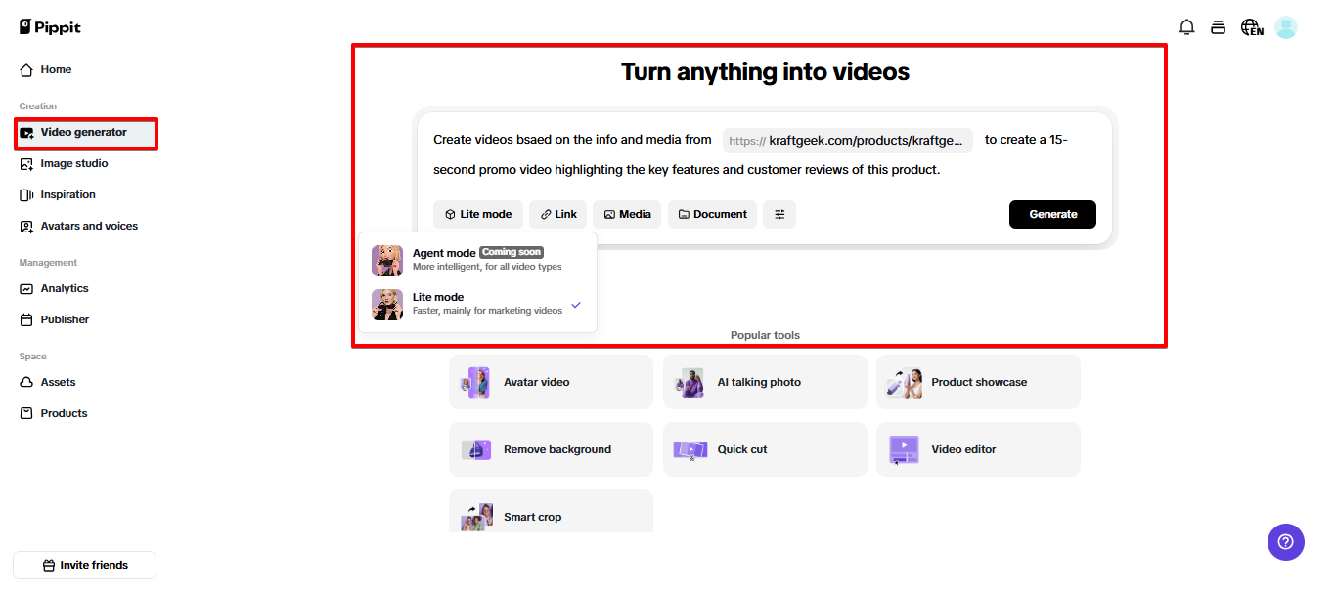Click the notification bell icon
The width and height of the screenshot is (1335, 590).
click(1186, 27)
